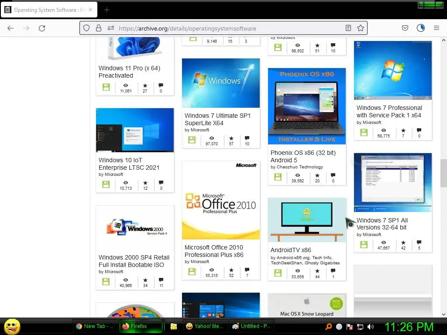Image resolution: width=447 pixels, height=335 pixels.
Task: Reload the archive.org page
Action: click(x=42, y=28)
